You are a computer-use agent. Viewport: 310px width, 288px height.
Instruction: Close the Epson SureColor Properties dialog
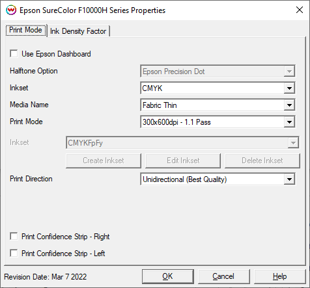(300, 10)
